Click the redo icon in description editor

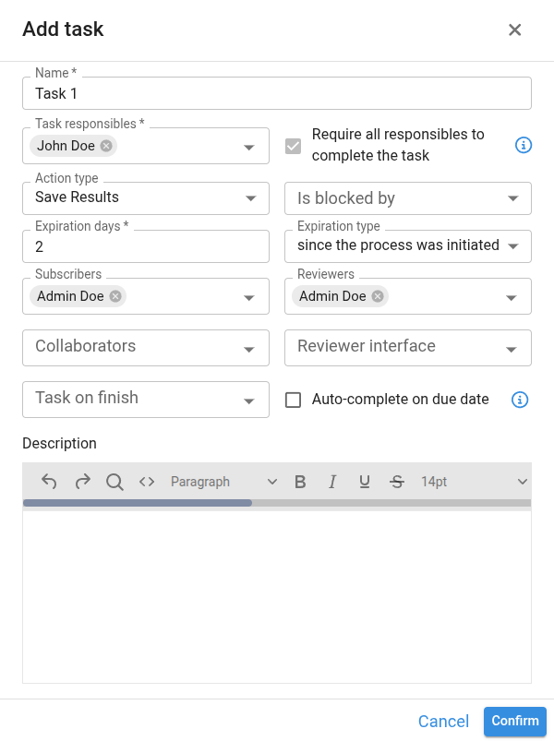click(x=82, y=482)
